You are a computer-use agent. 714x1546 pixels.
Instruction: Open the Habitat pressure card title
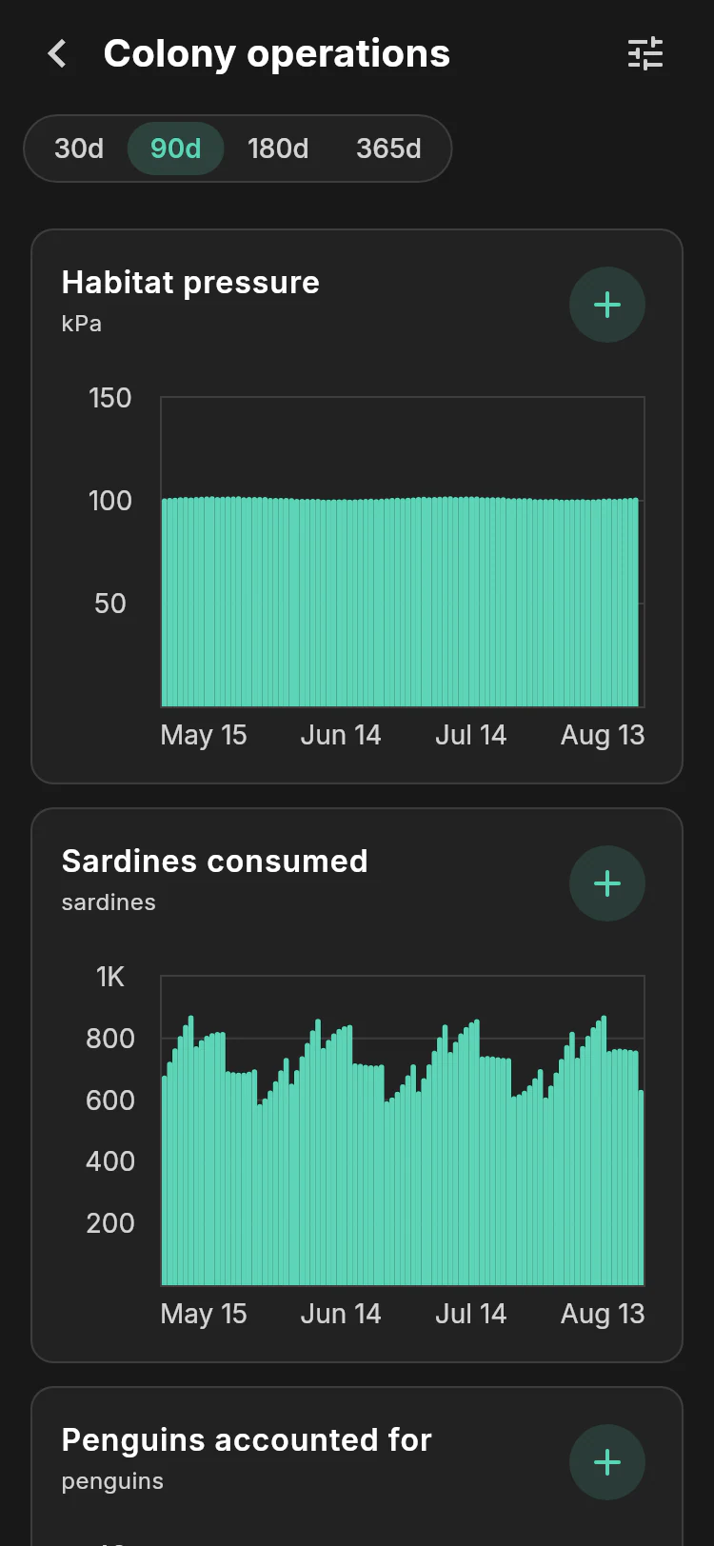click(x=190, y=283)
